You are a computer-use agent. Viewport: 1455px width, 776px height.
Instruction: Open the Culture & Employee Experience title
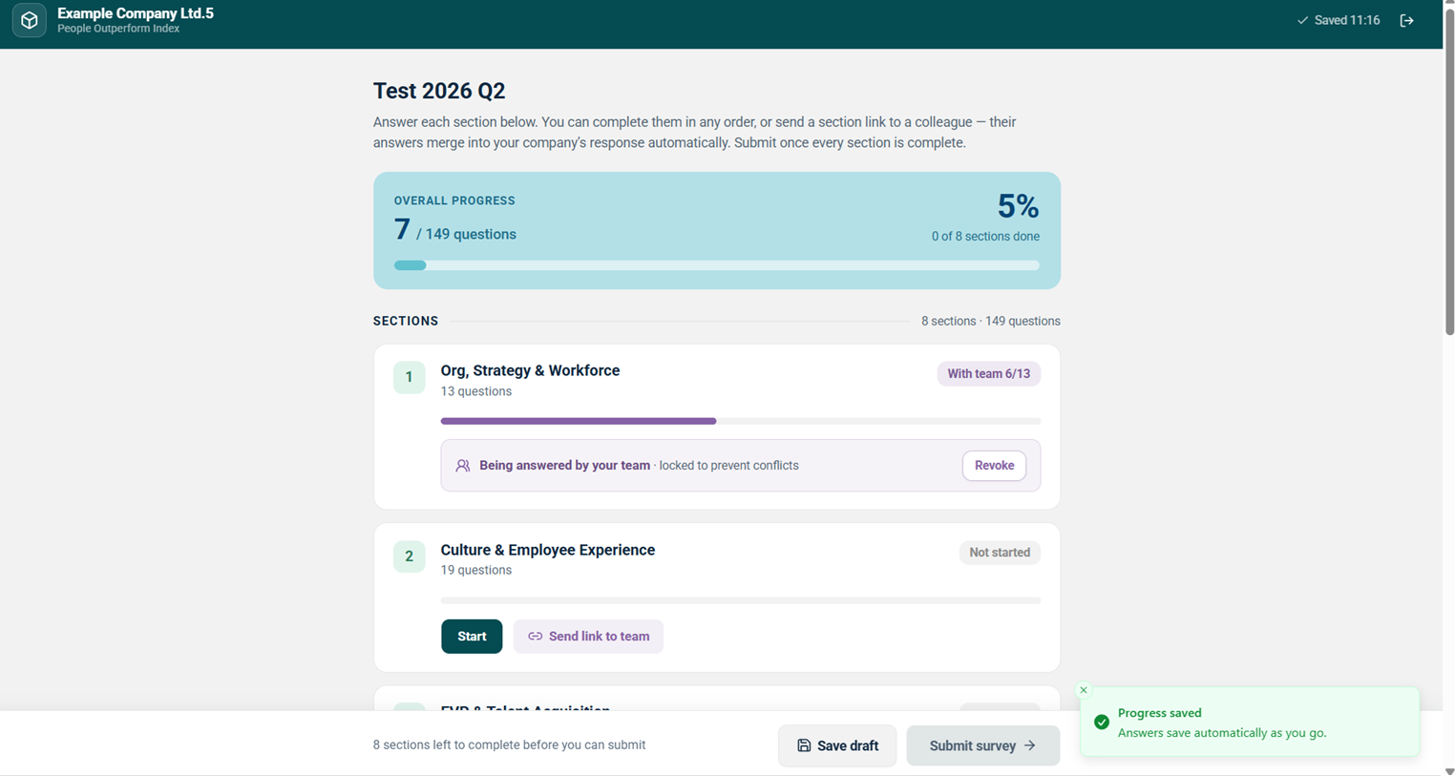[x=548, y=550]
